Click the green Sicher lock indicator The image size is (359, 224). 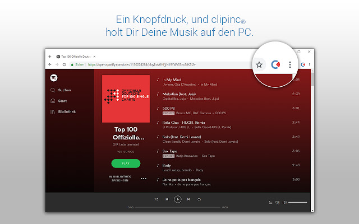pos(77,65)
